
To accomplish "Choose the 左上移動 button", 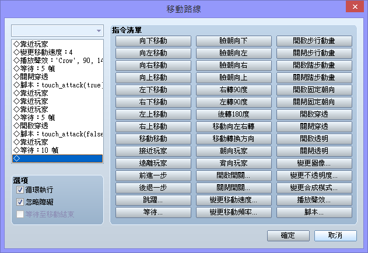I will click(153, 114).
